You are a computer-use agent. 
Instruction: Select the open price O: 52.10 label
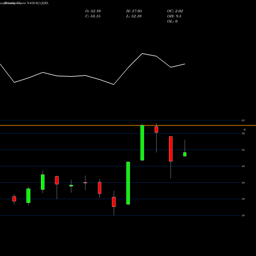93,11
